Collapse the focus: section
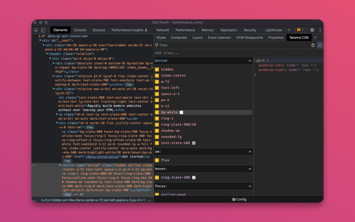 coord(250,186)
